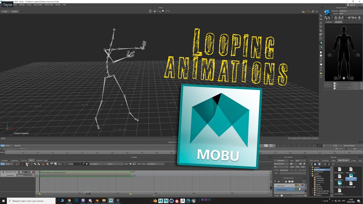This screenshot has width=363, height=204.
Task: Click the Auto match icon
Action: 134,164
